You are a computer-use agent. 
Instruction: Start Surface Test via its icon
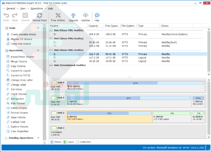(x=8, y=122)
